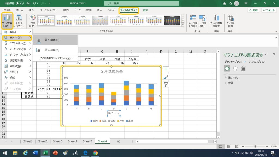The width and height of the screenshot is (279, 157).
Task: Click the chart styles paintbrush button
Action: coord(166,77)
